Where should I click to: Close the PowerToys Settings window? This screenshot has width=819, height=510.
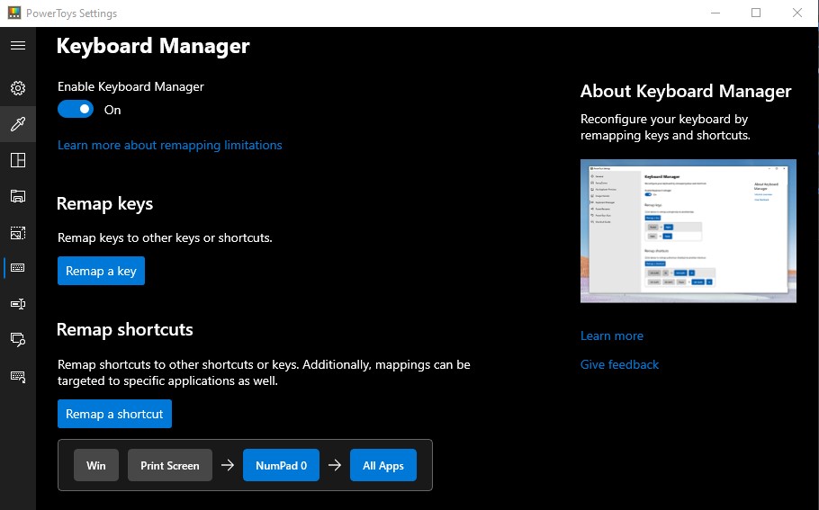(797, 13)
